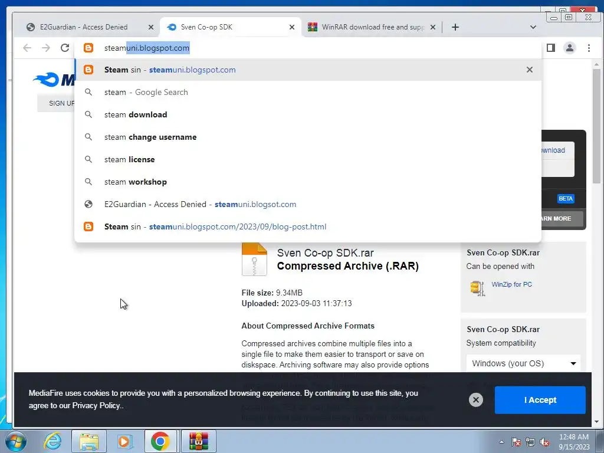Viewport: 604px width, 453px height.
Task: Show hidden system tray icons
Action: pyautogui.click(x=501, y=442)
